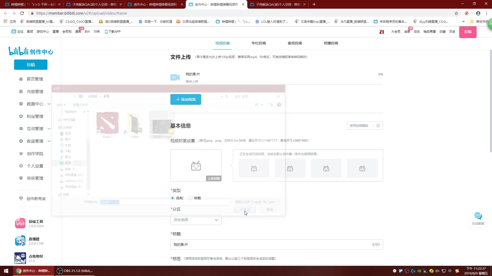This screenshot has height=276, width=492.
Task: Click the pink 投稿 button in header
Action: click(x=468, y=32)
